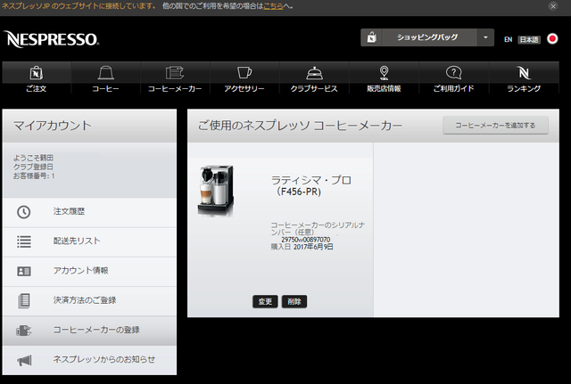Click the コーヒーメーカーを追加する button
The image size is (571, 384).
click(x=495, y=125)
